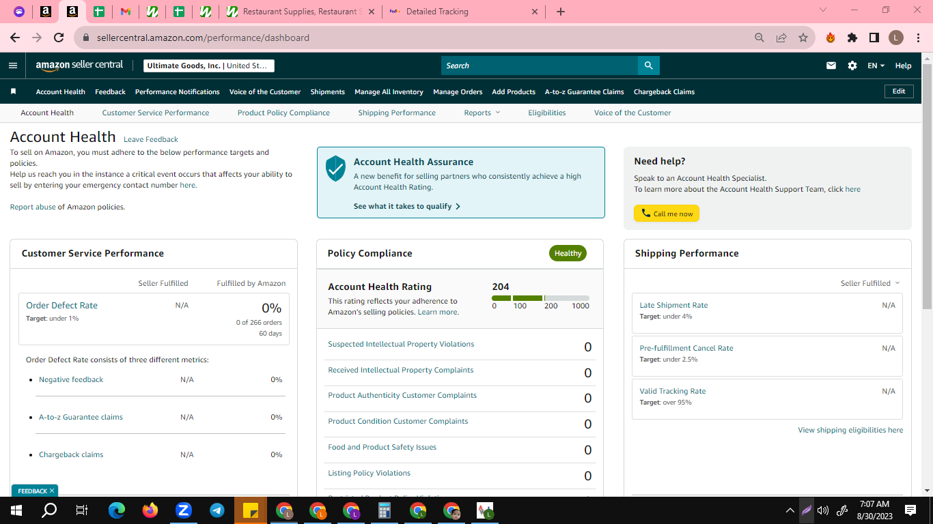
Task: Click the Help link in header
Action: tap(903, 65)
